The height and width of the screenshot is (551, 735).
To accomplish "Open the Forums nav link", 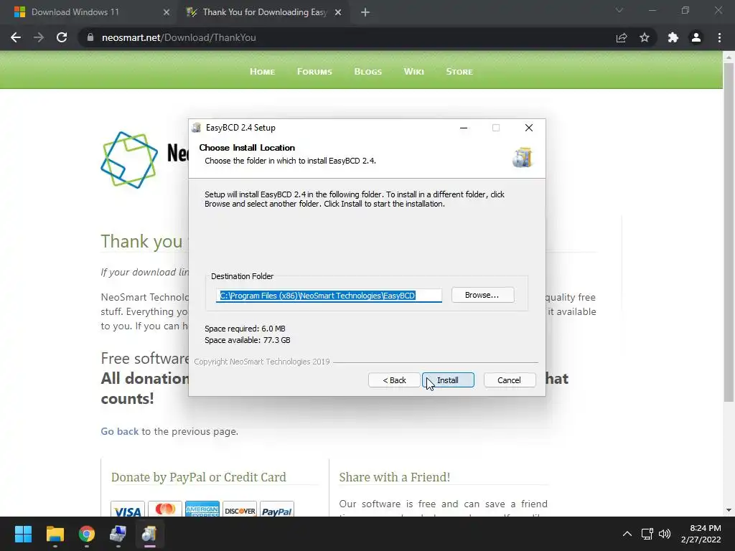I will 314,72.
